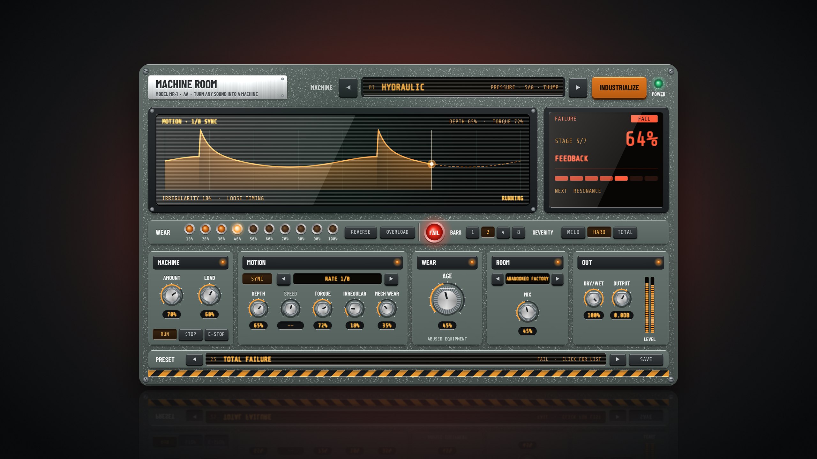Toggle the motion SYNC switch
The height and width of the screenshot is (459, 817).
(x=257, y=279)
